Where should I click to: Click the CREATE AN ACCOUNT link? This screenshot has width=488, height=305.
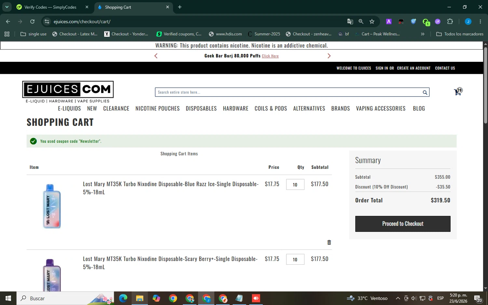(414, 68)
